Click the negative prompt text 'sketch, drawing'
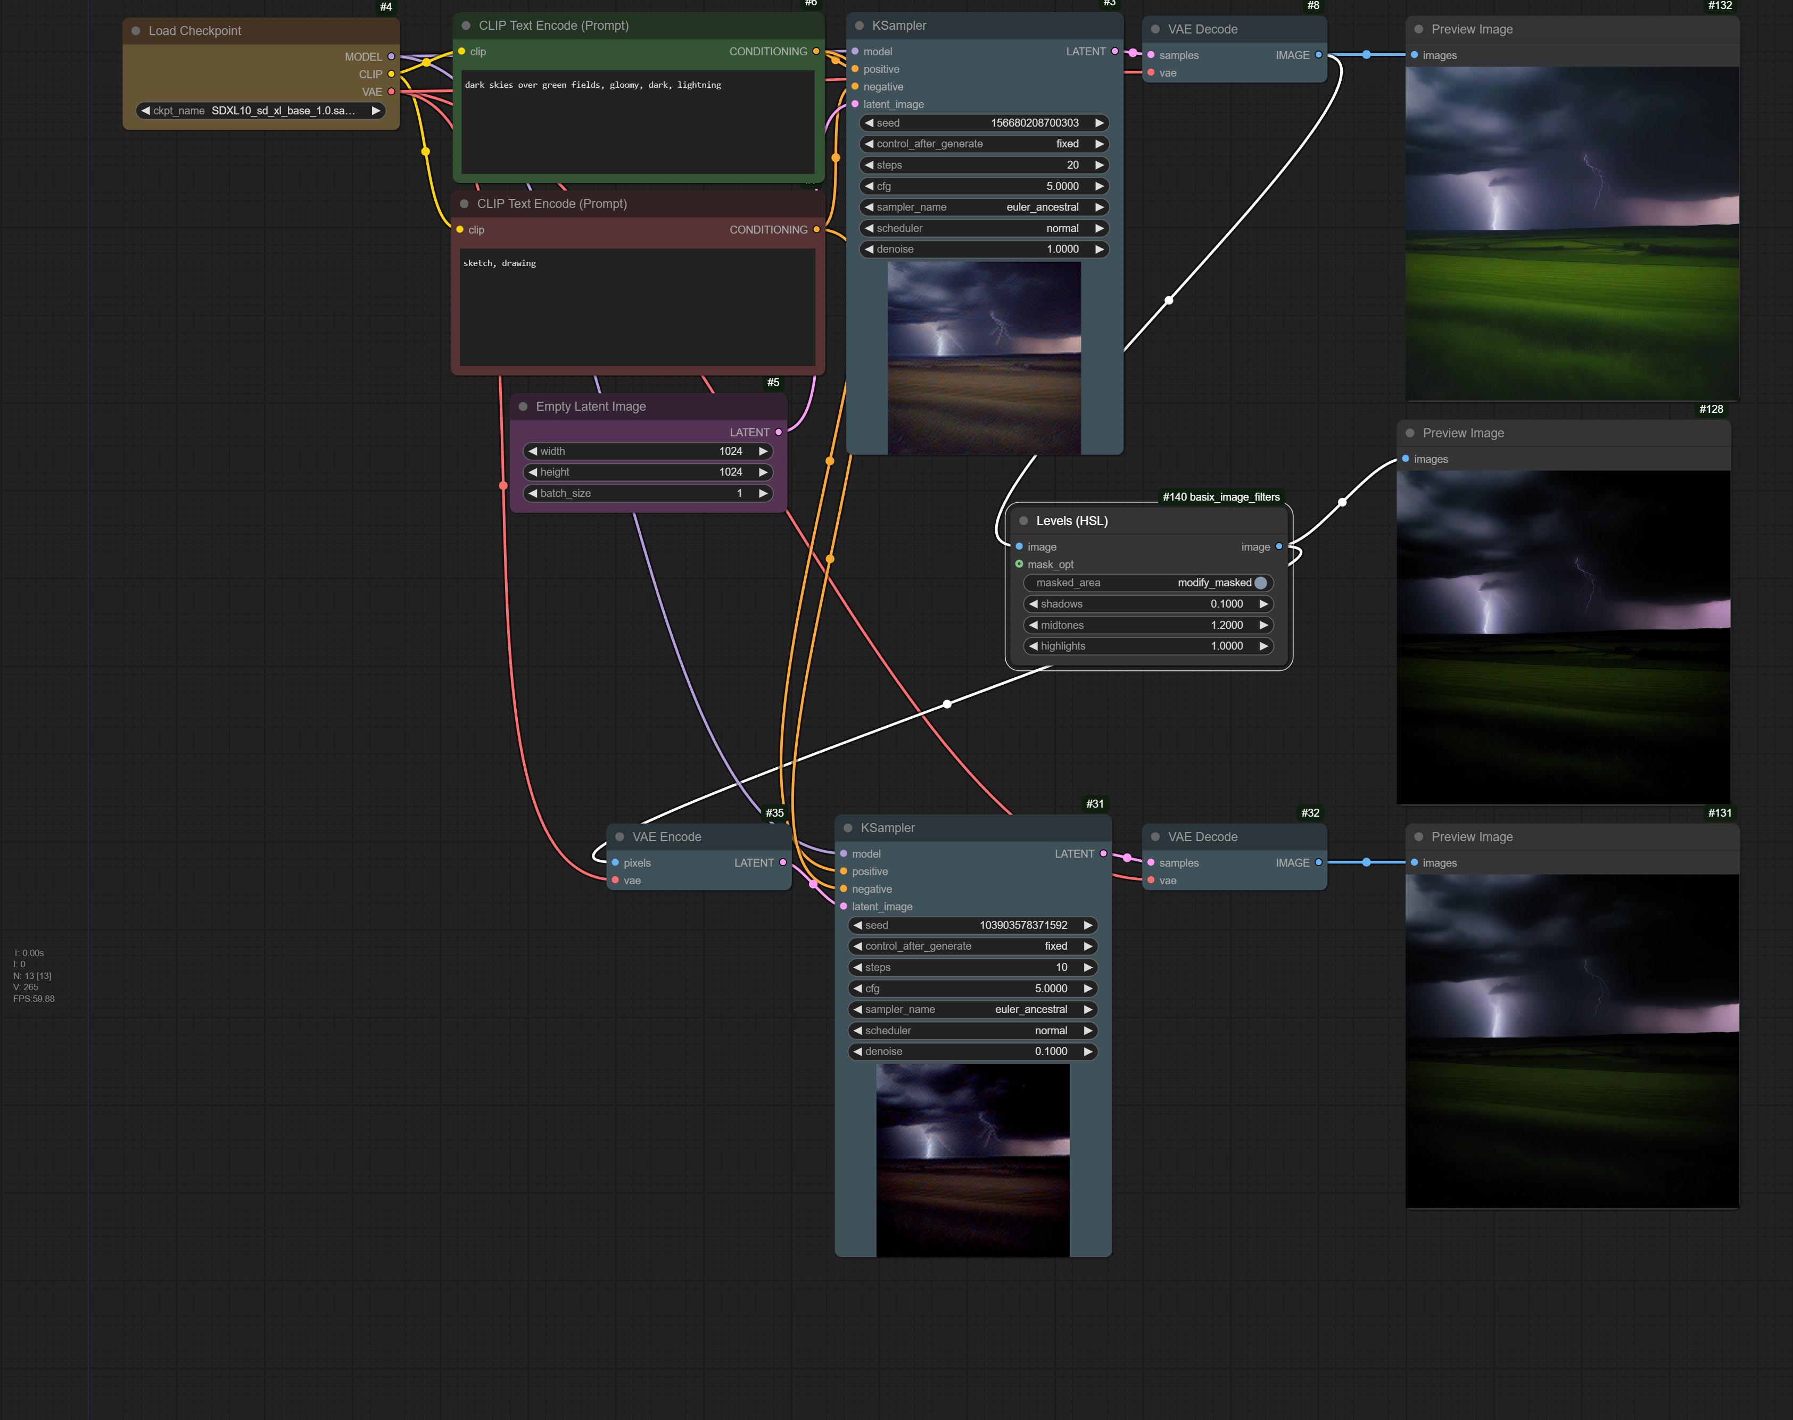1793x1420 pixels. 499,263
